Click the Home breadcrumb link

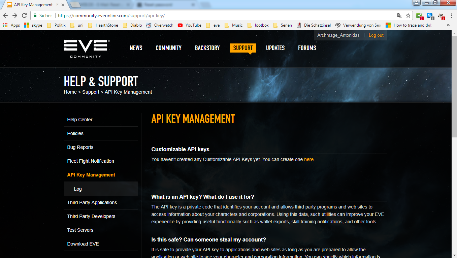coord(70,92)
